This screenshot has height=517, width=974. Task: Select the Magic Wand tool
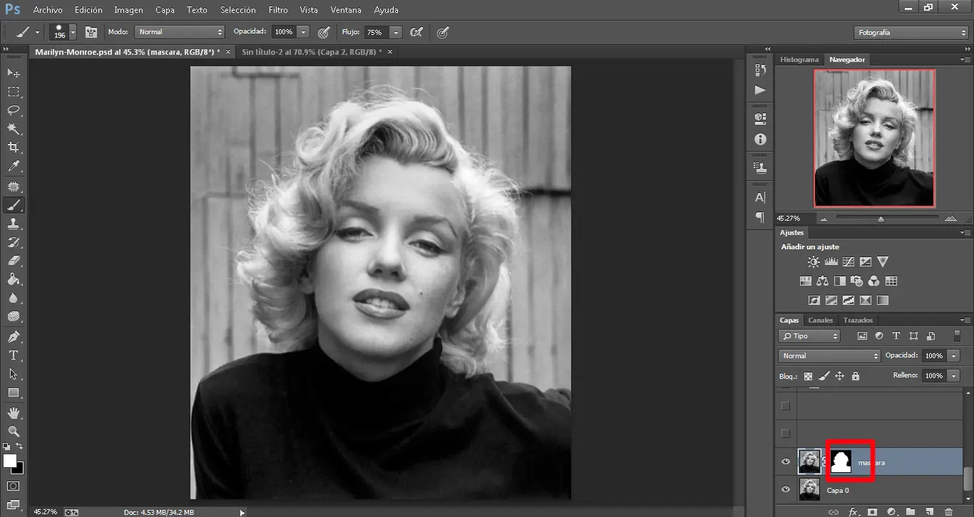click(14, 129)
